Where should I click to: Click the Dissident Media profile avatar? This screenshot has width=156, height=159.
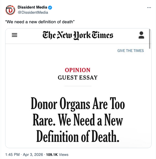coord(10,10)
